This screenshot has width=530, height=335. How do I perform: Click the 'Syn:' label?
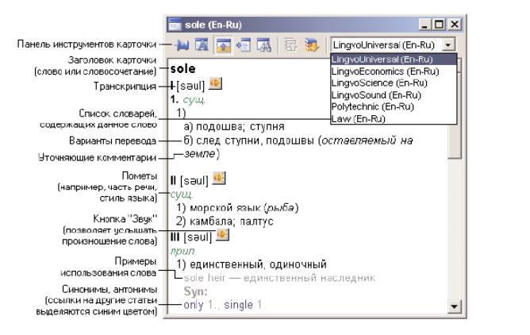[x=195, y=291]
